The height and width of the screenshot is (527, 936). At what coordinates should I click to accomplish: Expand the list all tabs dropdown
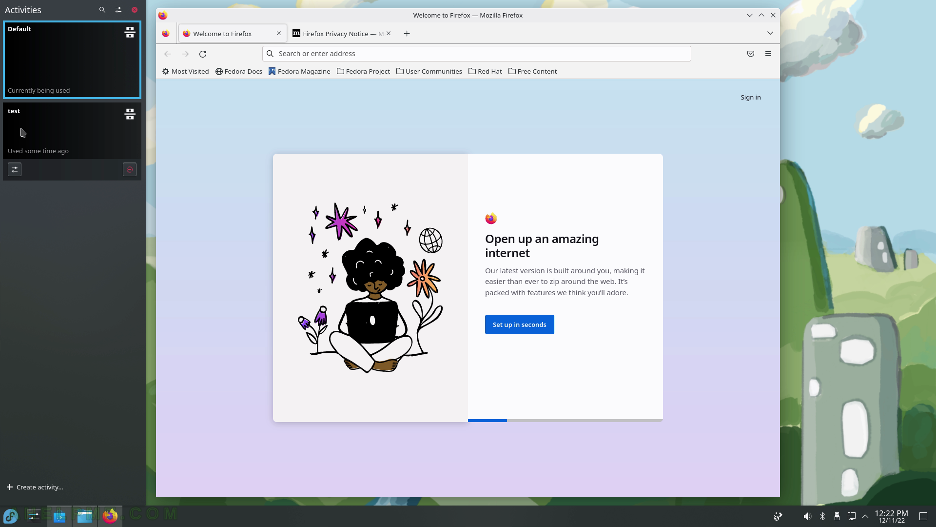pos(770,33)
